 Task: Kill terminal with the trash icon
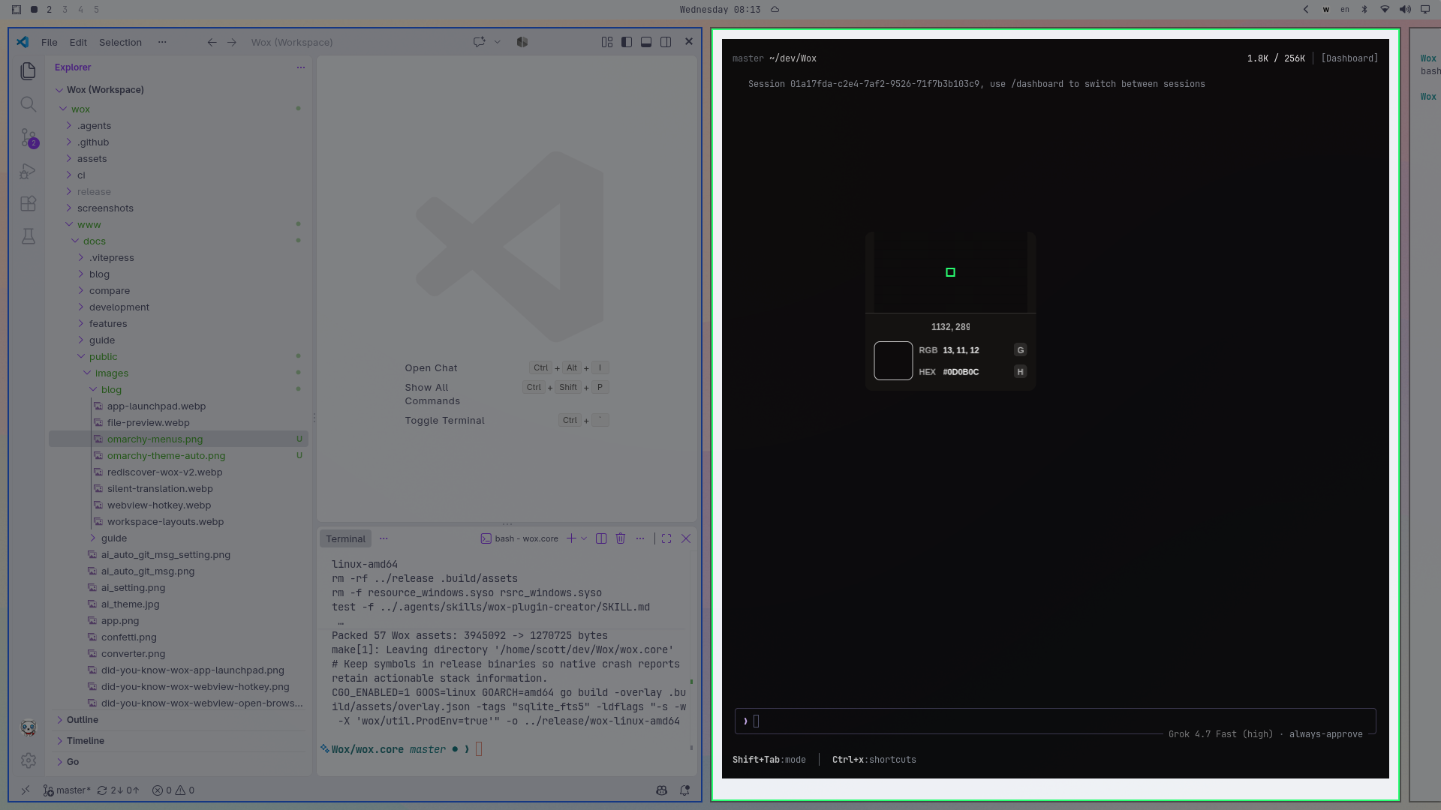point(621,538)
